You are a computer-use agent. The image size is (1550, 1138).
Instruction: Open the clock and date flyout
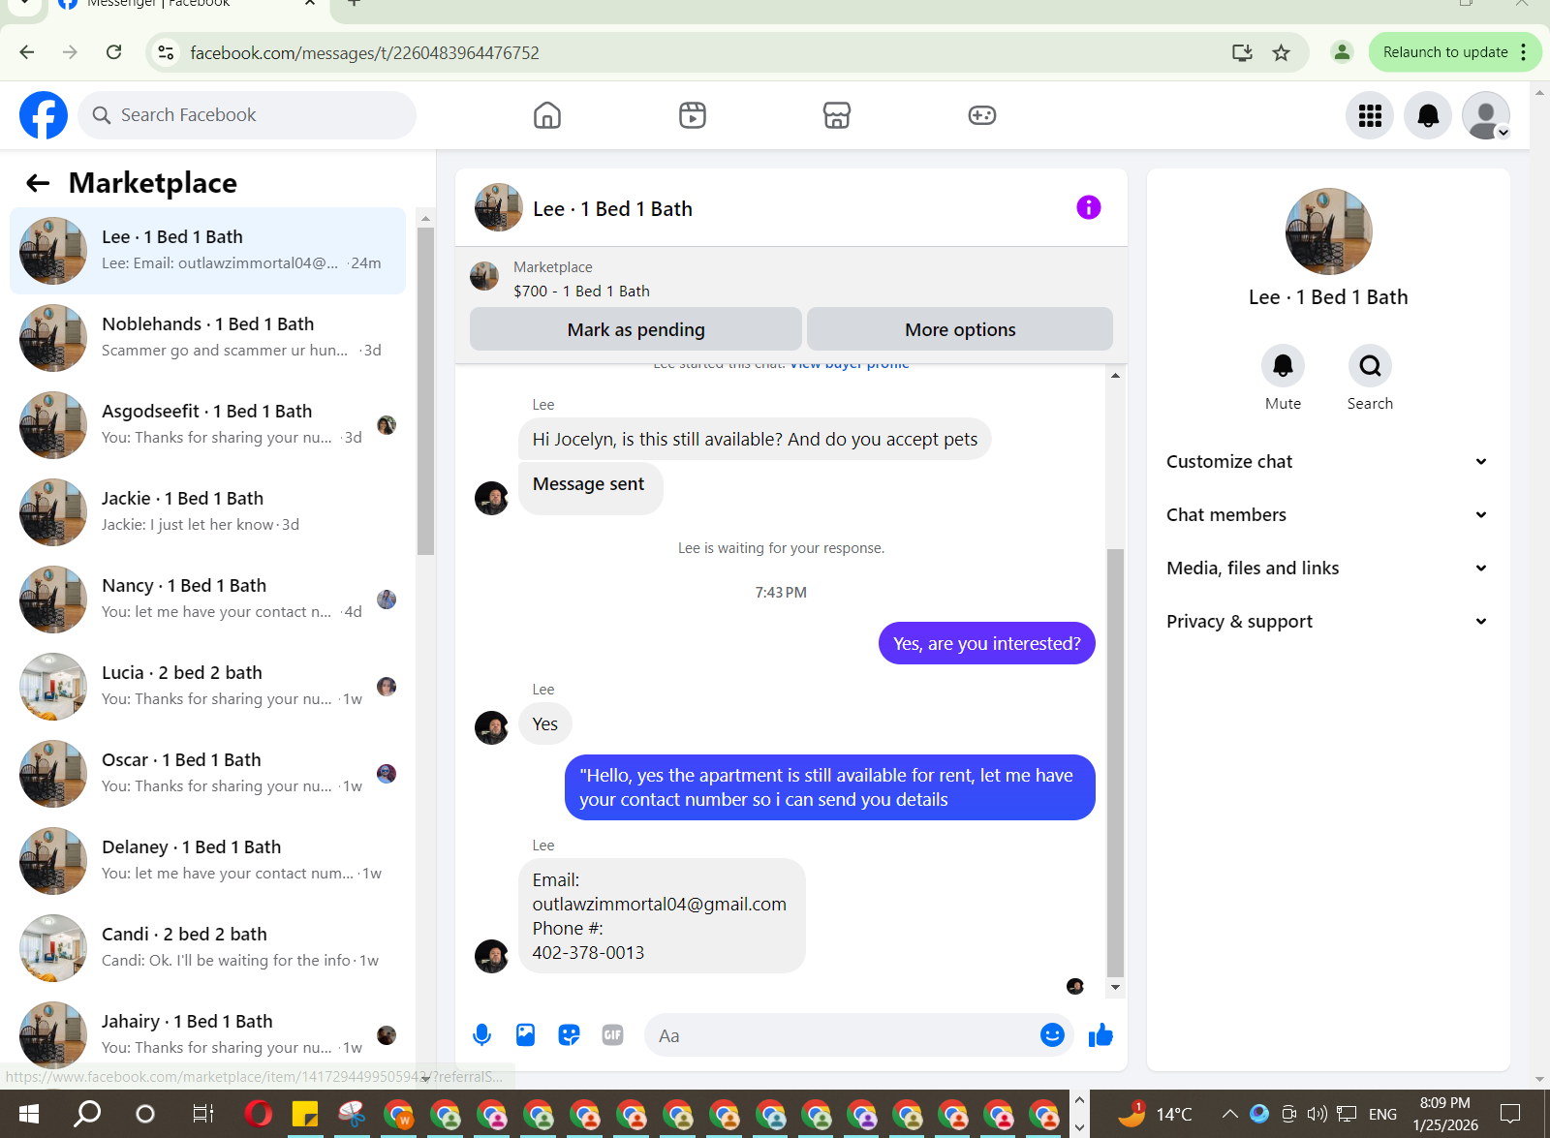pos(1445,1114)
